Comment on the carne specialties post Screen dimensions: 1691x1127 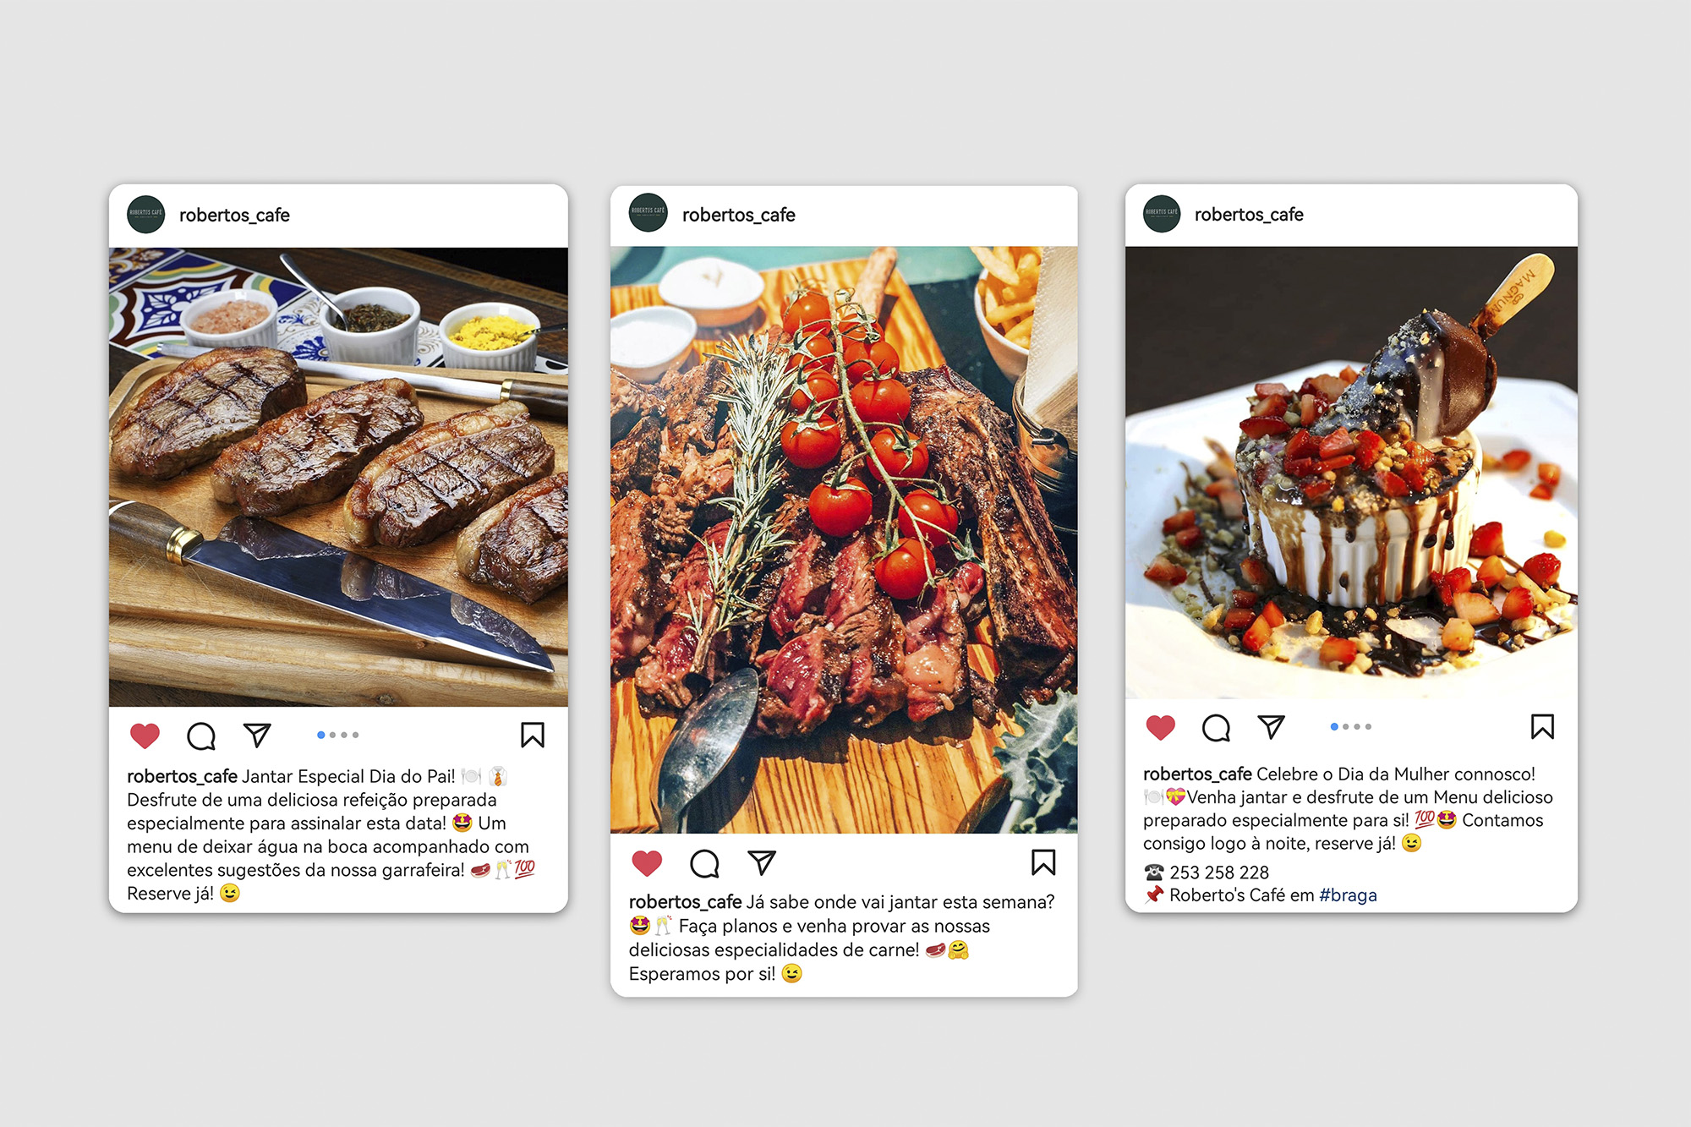[x=704, y=863]
